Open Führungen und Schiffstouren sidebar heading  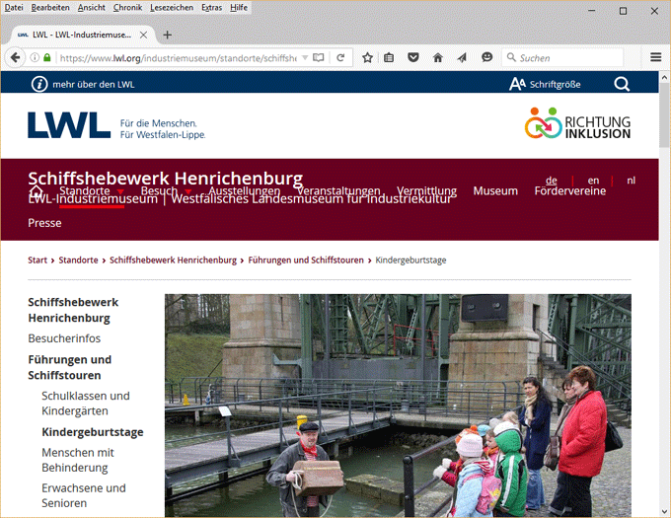(x=70, y=367)
